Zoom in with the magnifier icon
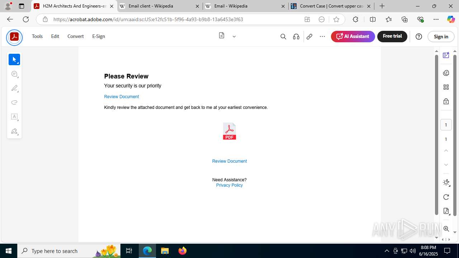The height and width of the screenshot is (258, 459). point(446,229)
